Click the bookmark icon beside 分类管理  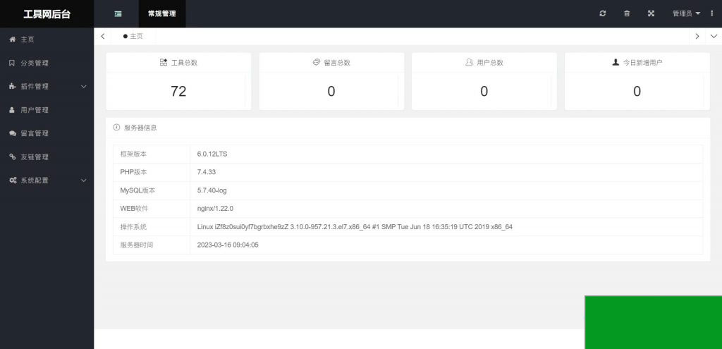coord(13,63)
